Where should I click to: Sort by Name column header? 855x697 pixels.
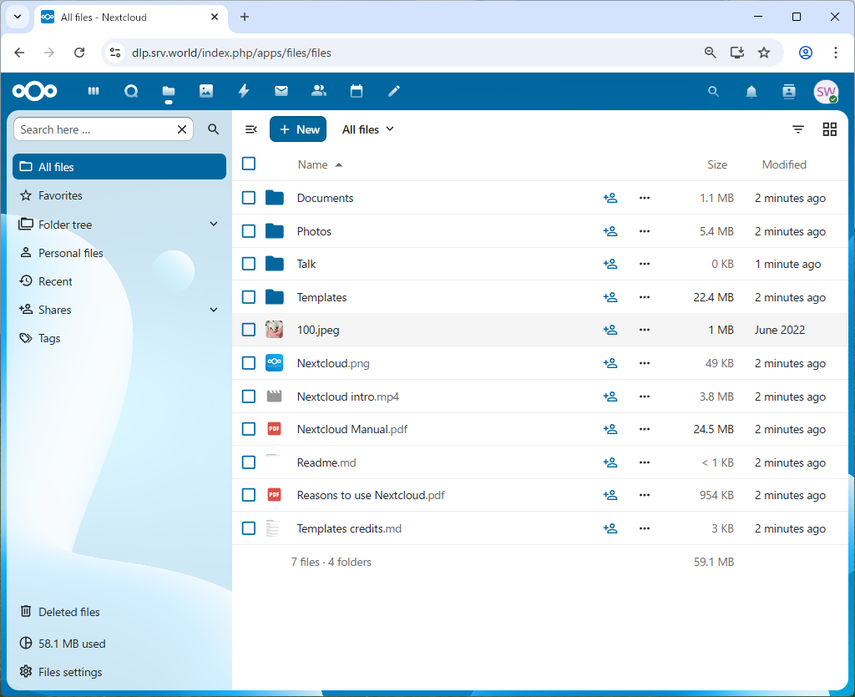pos(320,164)
